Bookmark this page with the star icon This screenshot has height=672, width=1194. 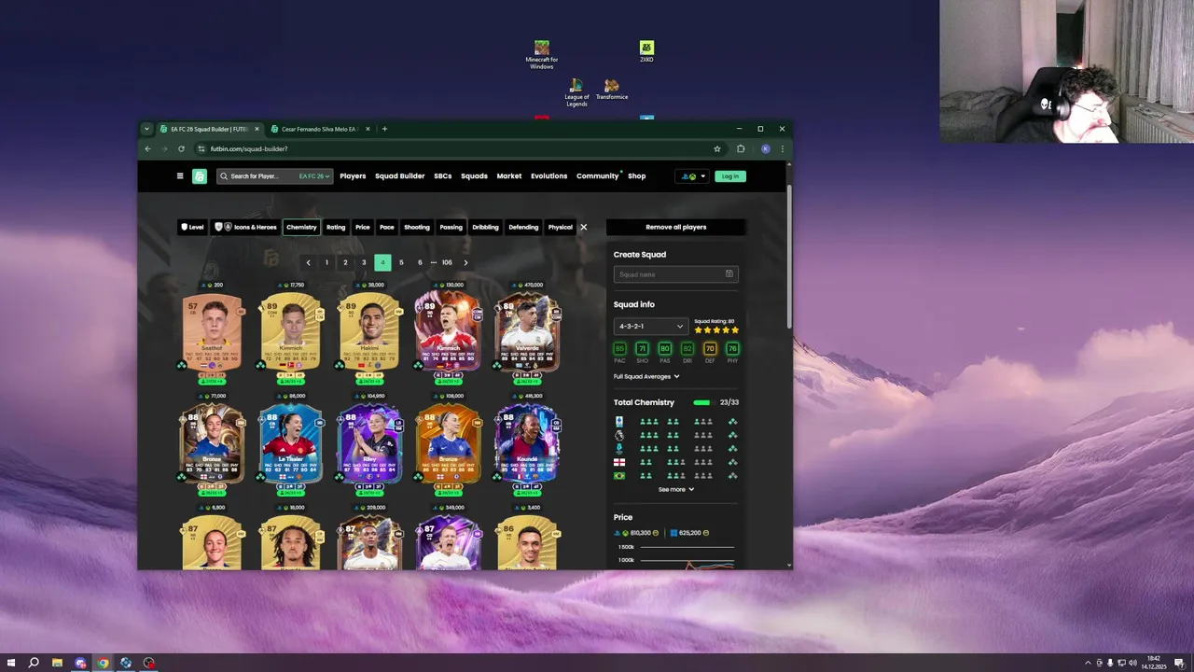coord(717,148)
